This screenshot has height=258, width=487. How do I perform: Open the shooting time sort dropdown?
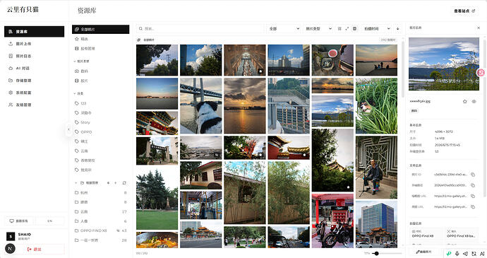[377, 29]
